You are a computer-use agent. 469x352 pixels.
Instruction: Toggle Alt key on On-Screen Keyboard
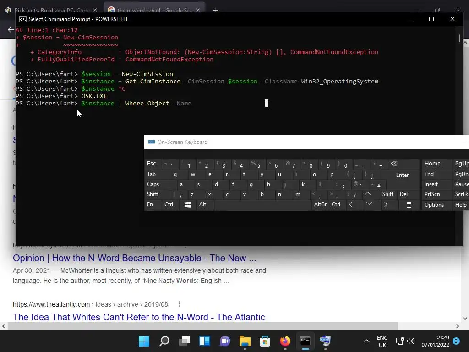205,204
